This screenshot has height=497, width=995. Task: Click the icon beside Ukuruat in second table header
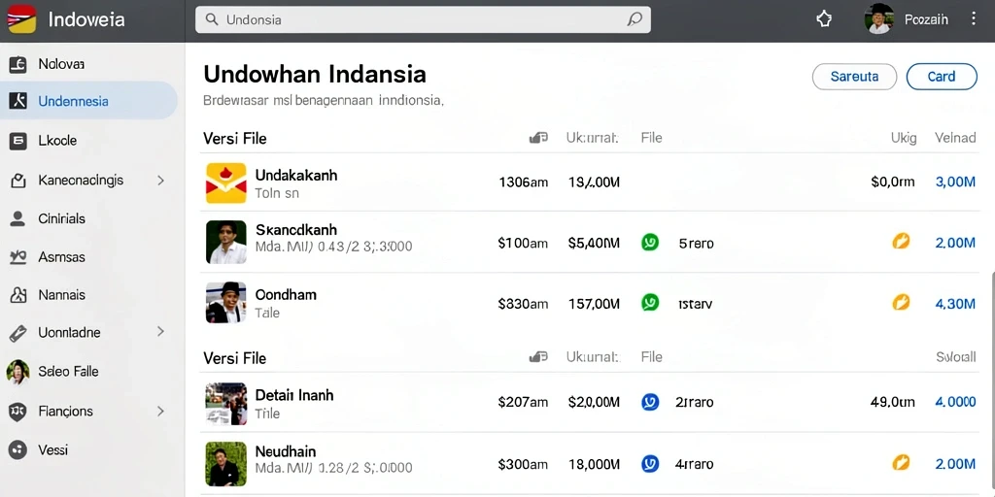(538, 357)
